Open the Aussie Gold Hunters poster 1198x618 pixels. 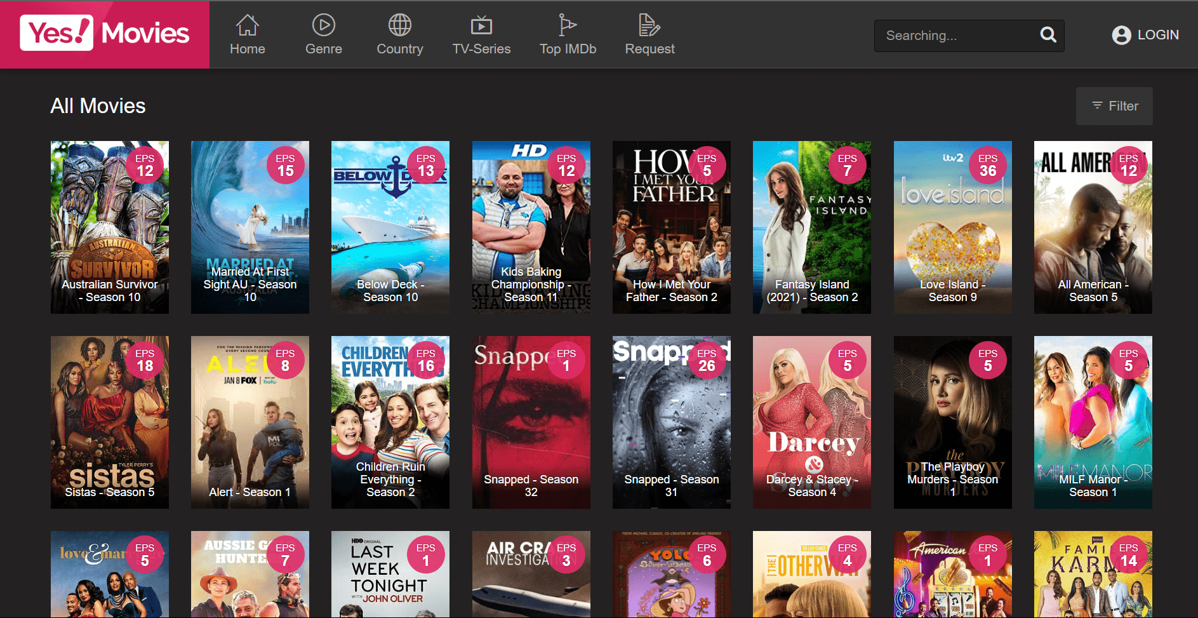click(250, 574)
